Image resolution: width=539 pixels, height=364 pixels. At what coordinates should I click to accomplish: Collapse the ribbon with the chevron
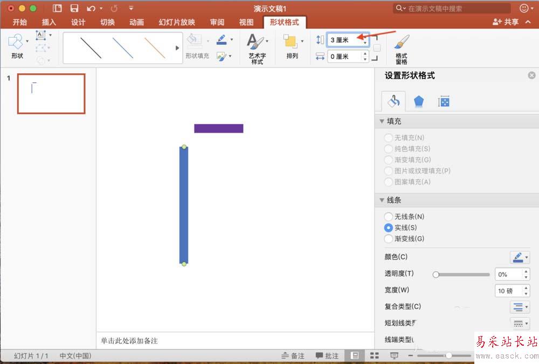(x=528, y=22)
